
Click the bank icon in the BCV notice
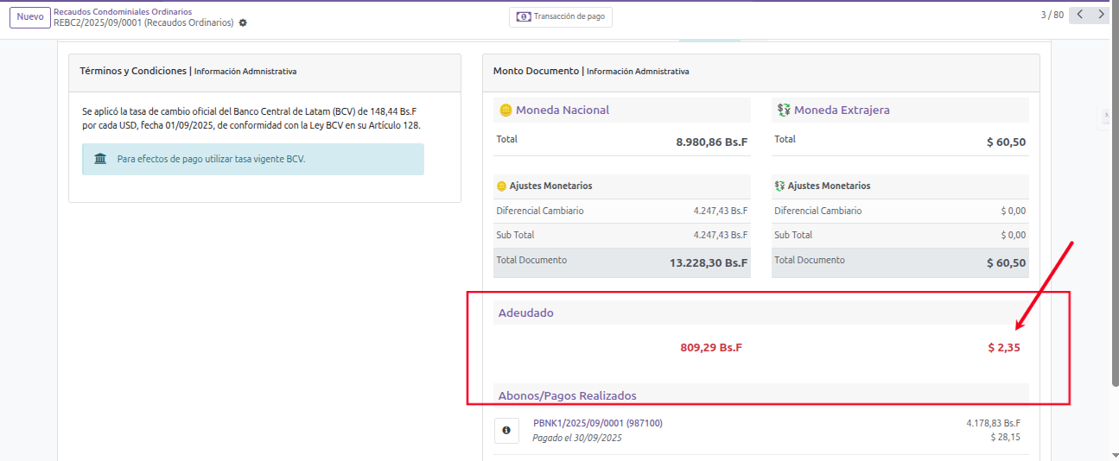click(100, 159)
